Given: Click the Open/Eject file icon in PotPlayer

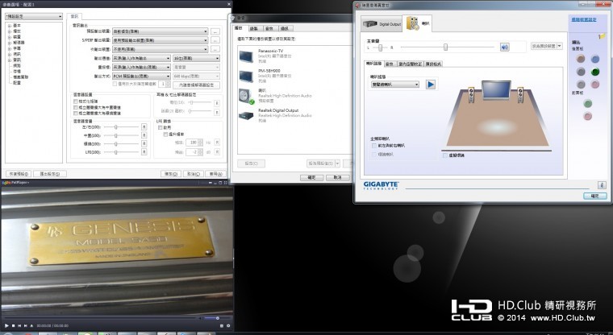Looking at the screenshot, I should pyautogui.click(x=31, y=325).
